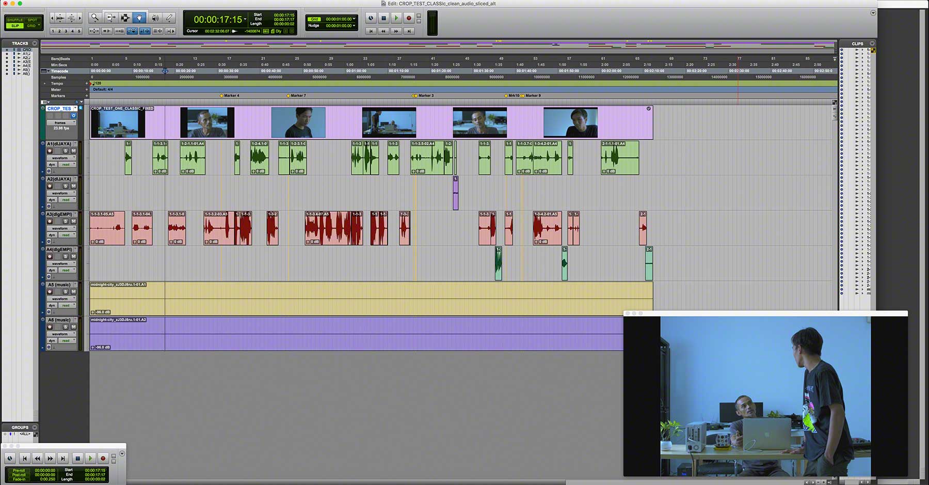The width and height of the screenshot is (929, 485).
Task: Click the Tempo ruler label
Action: [x=57, y=83]
